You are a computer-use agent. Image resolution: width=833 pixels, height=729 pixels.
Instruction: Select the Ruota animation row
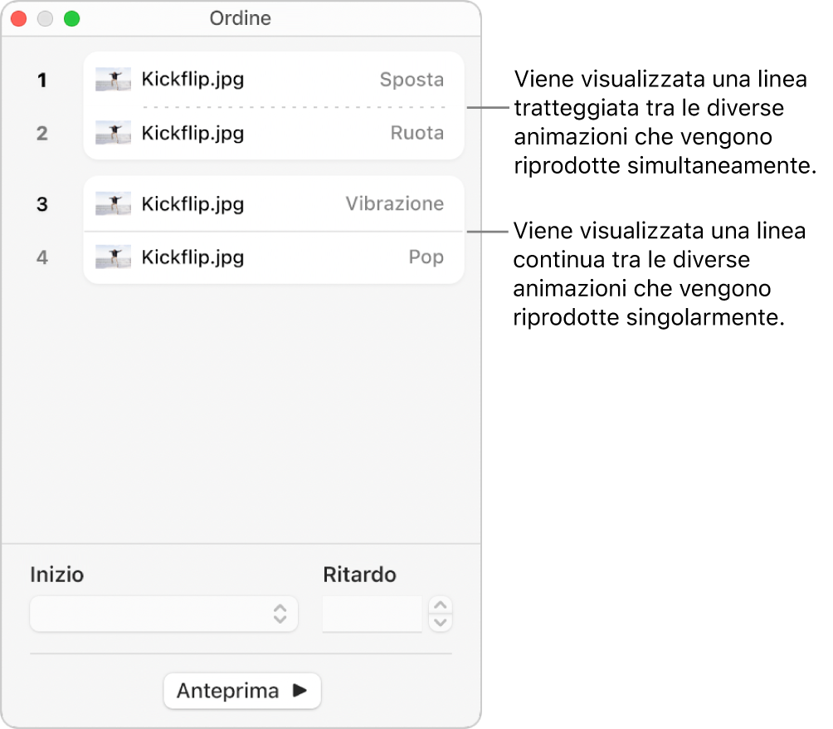pos(274,133)
